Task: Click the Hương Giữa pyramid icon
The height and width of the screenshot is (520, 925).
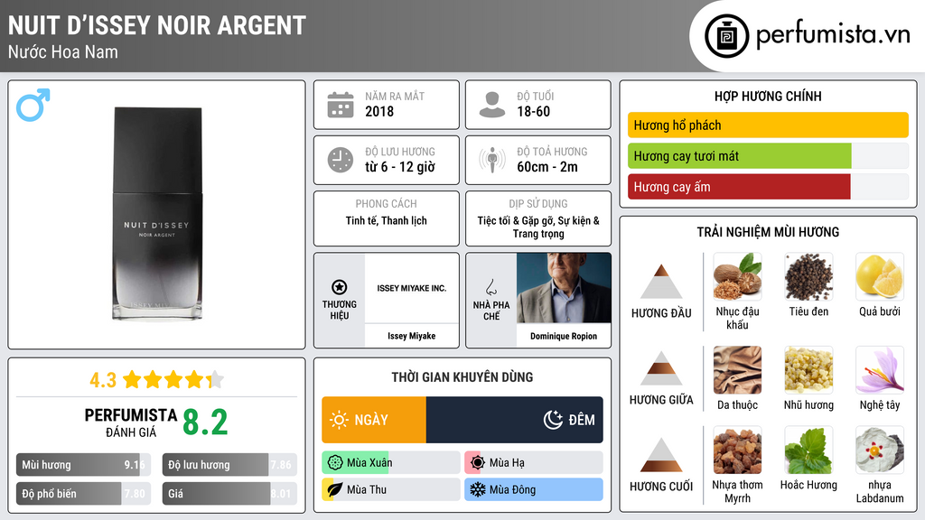Action: click(x=661, y=368)
